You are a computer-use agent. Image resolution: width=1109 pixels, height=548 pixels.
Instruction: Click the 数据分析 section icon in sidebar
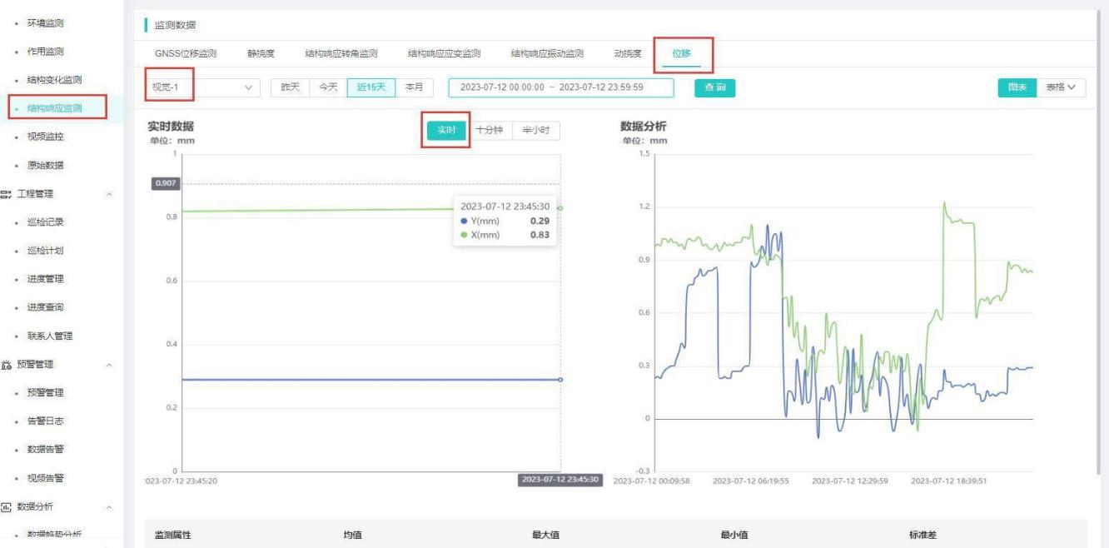7,507
